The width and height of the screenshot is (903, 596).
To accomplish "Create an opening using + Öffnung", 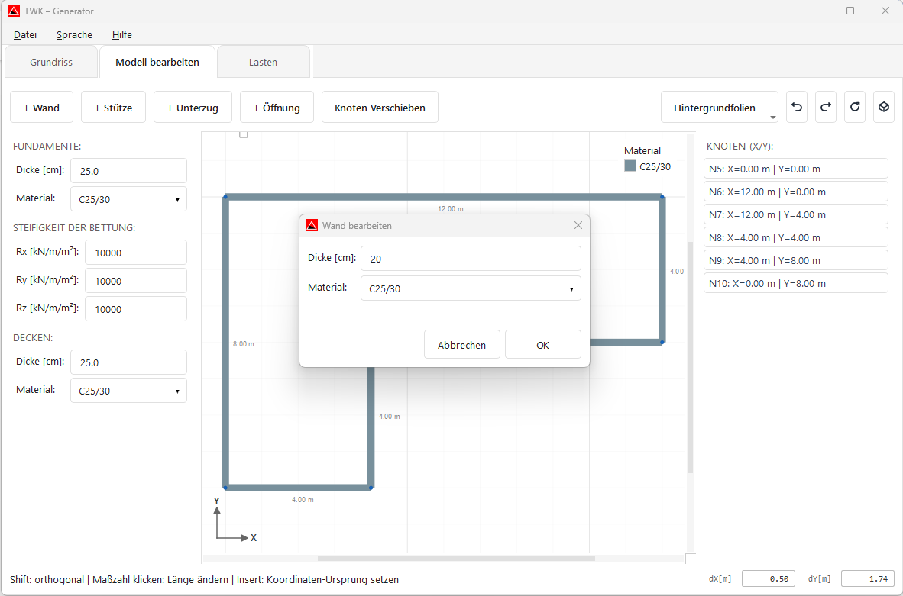I will (277, 107).
